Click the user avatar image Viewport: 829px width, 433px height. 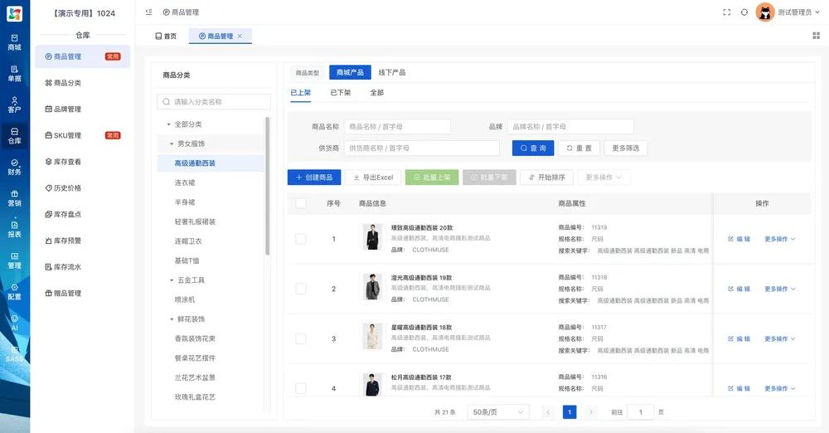[764, 12]
